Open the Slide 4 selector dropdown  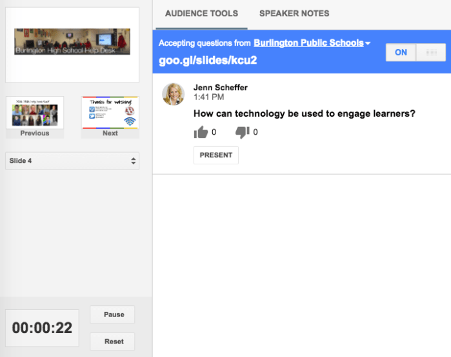(72, 160)
